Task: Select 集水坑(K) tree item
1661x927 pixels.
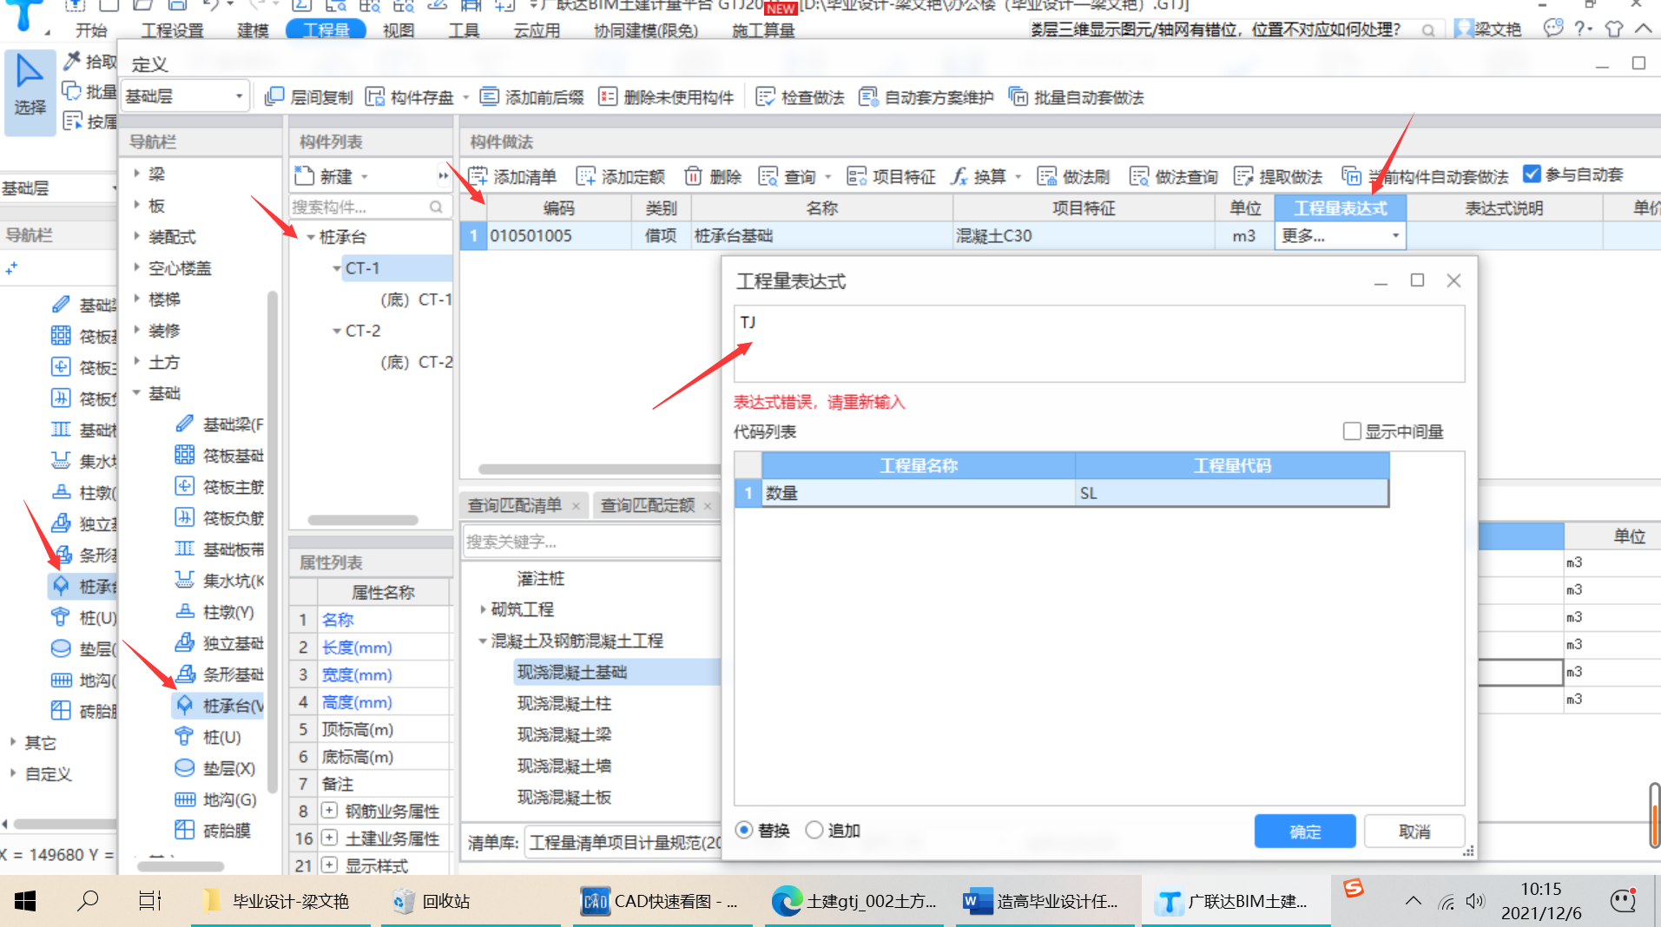Action: (221, 580)
